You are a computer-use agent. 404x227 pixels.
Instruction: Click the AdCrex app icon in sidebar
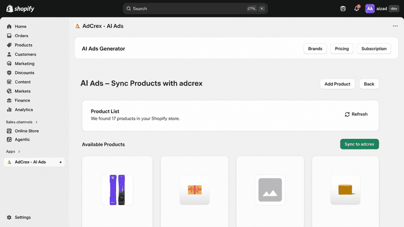click(9, 162)
